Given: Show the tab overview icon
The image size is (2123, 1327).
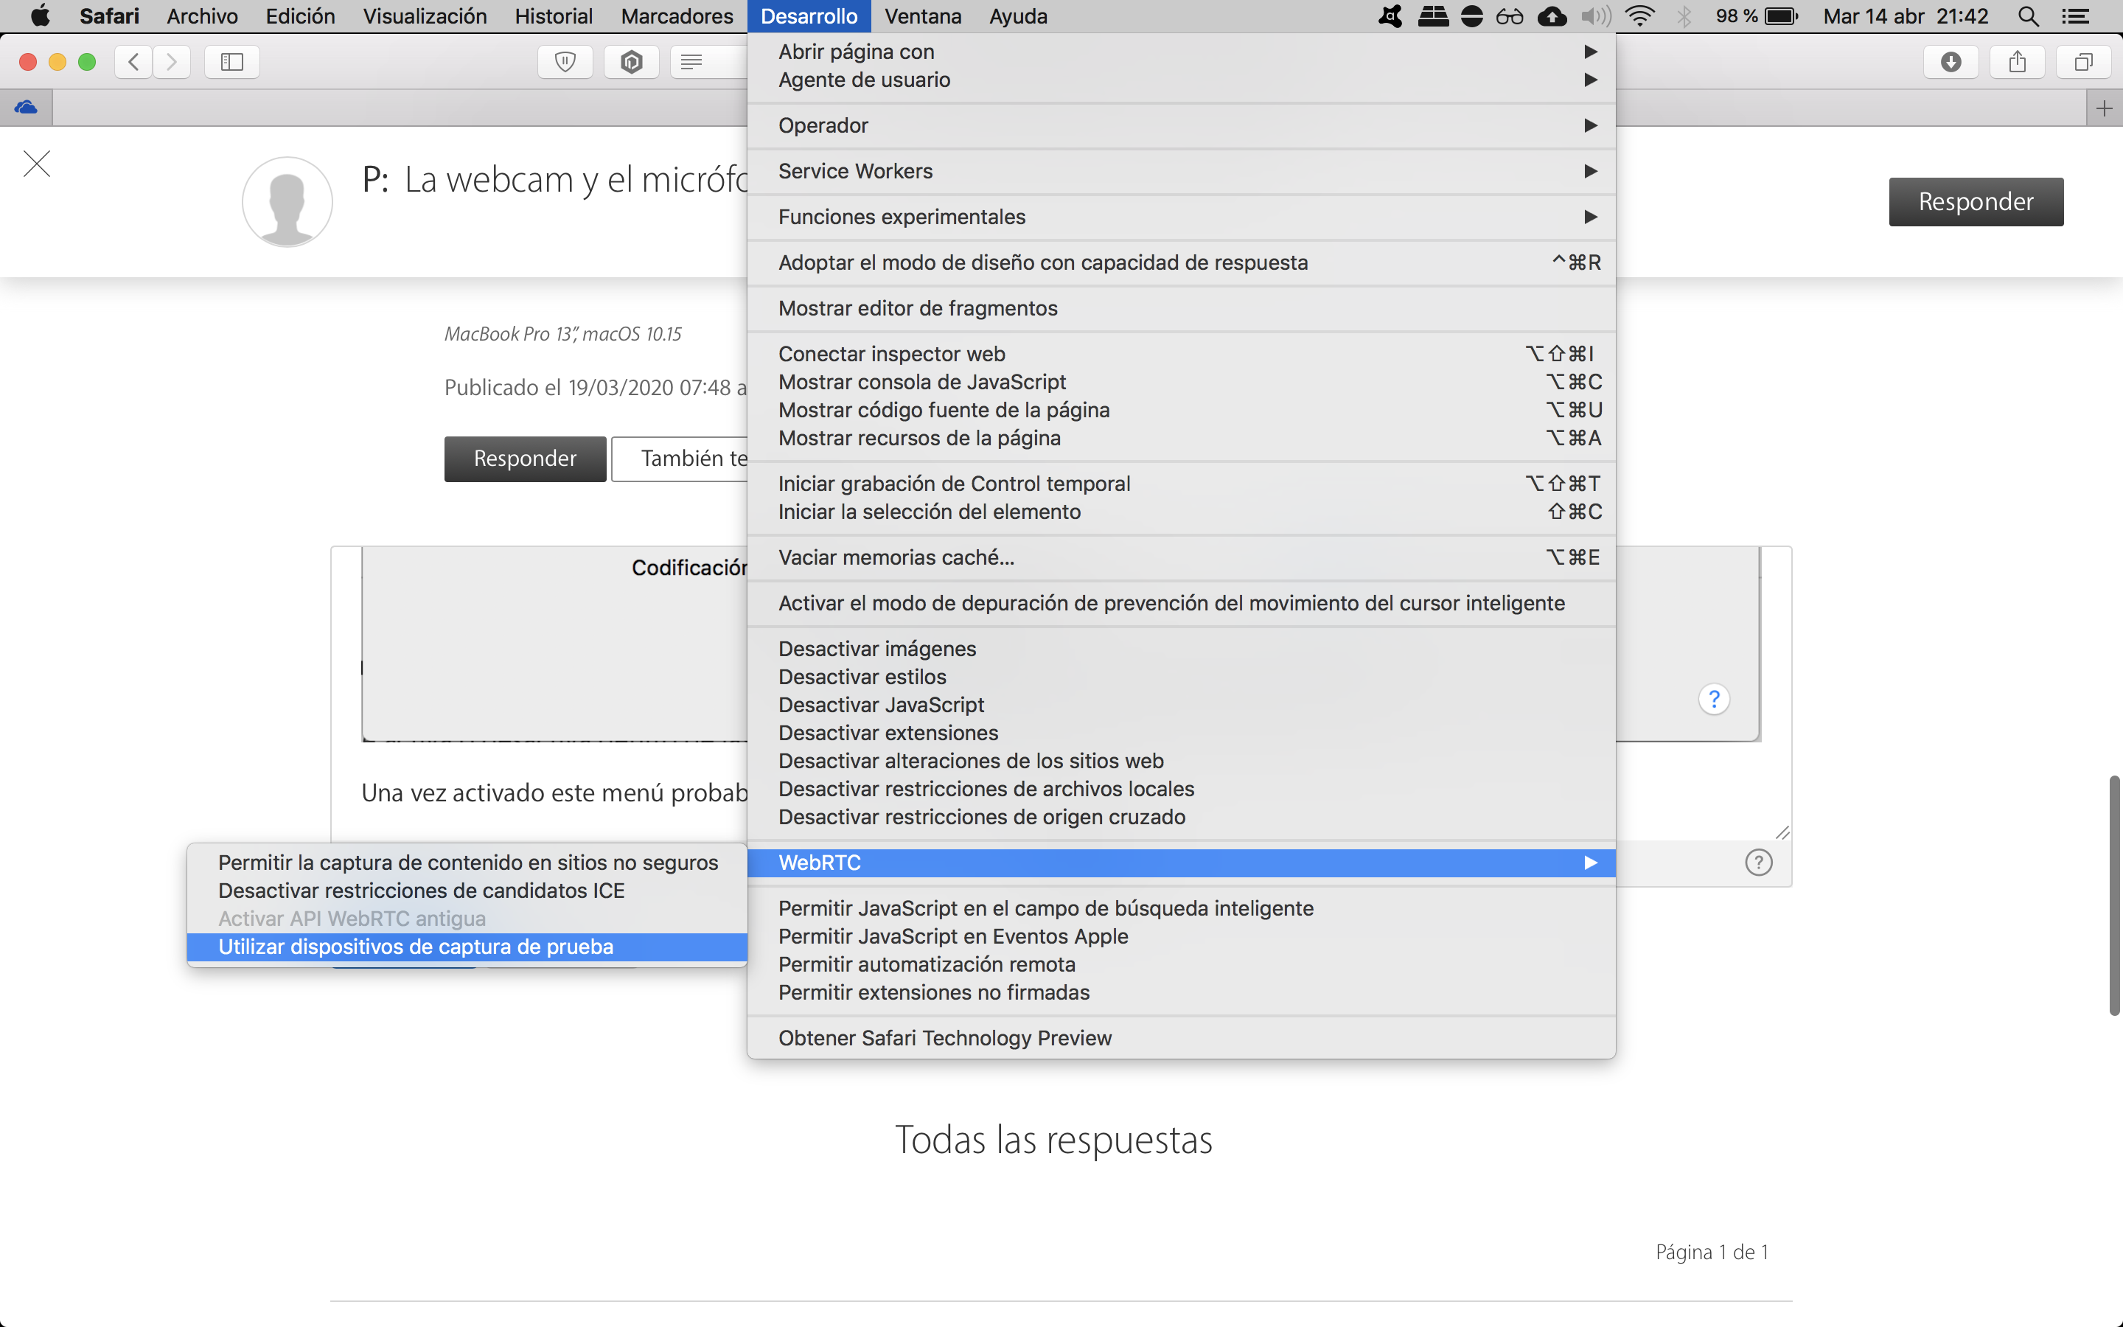Looking at the screenshot, I should pyautogui.click(x=2082, y=61).
